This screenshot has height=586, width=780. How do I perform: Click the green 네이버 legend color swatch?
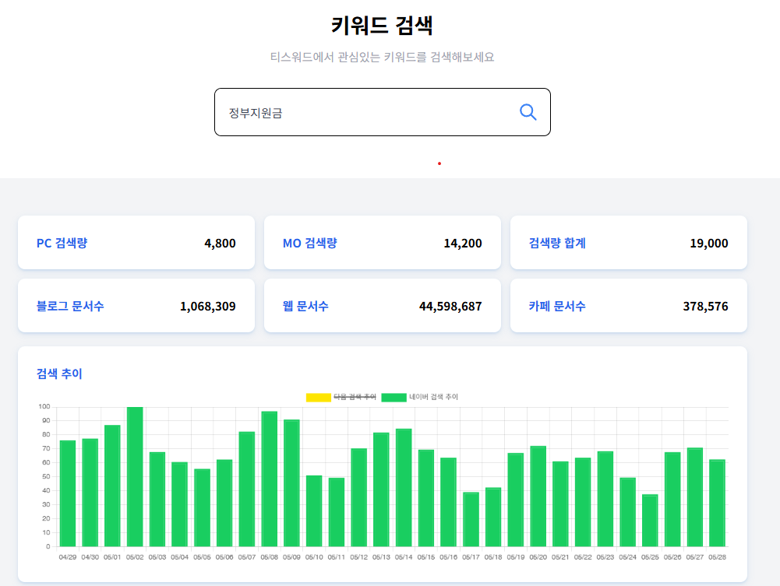pos(394,398)
